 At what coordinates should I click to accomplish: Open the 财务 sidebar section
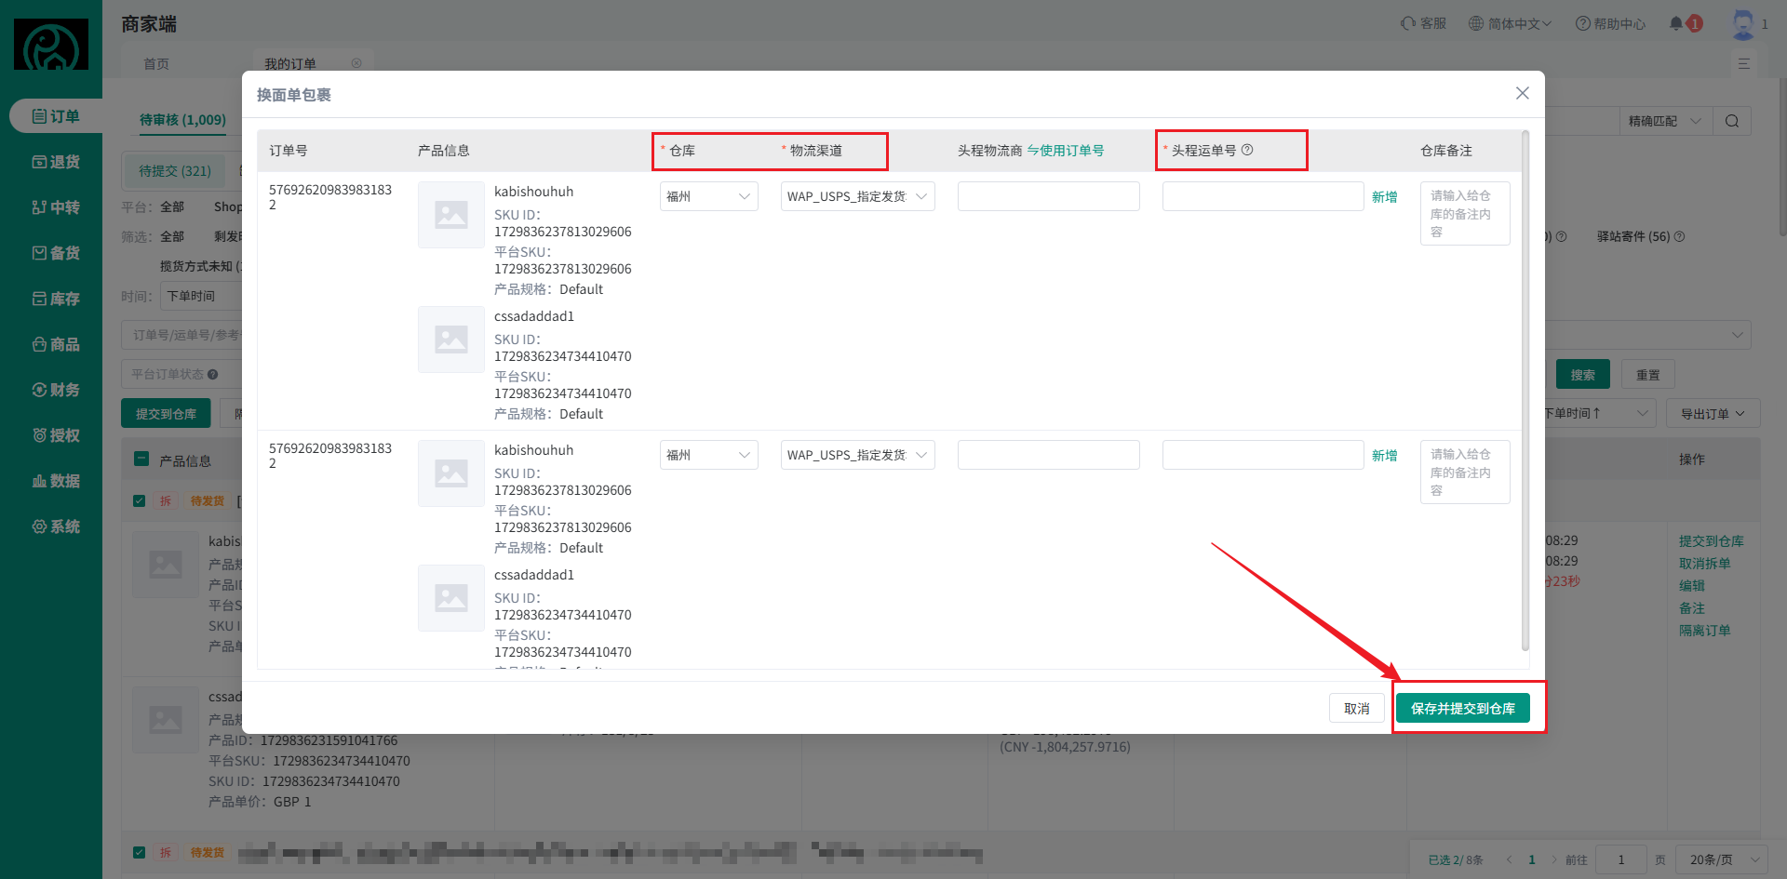(x=56, y=390)
